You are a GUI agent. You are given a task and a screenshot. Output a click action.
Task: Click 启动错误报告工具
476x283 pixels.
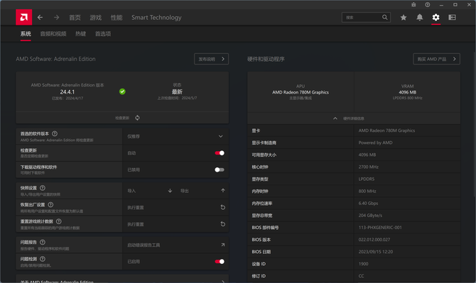tap(144, 245)
